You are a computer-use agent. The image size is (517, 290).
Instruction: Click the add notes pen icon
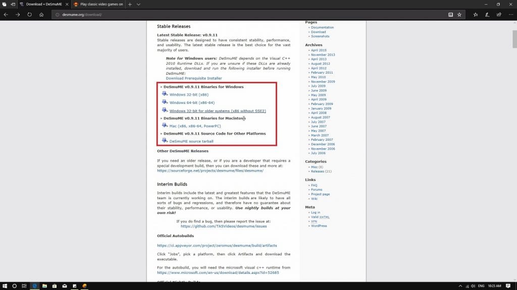[487, 15]
